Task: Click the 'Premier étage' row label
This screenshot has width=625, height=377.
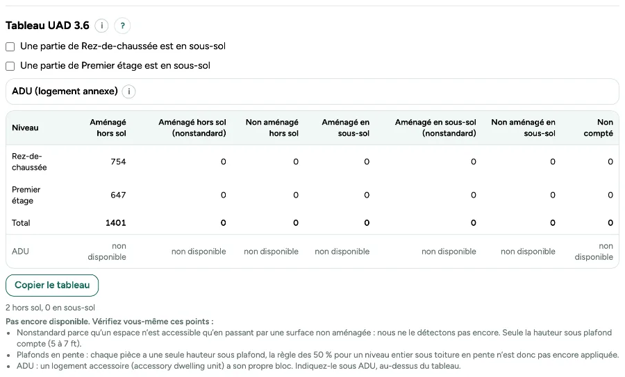Action: (26, 195)
